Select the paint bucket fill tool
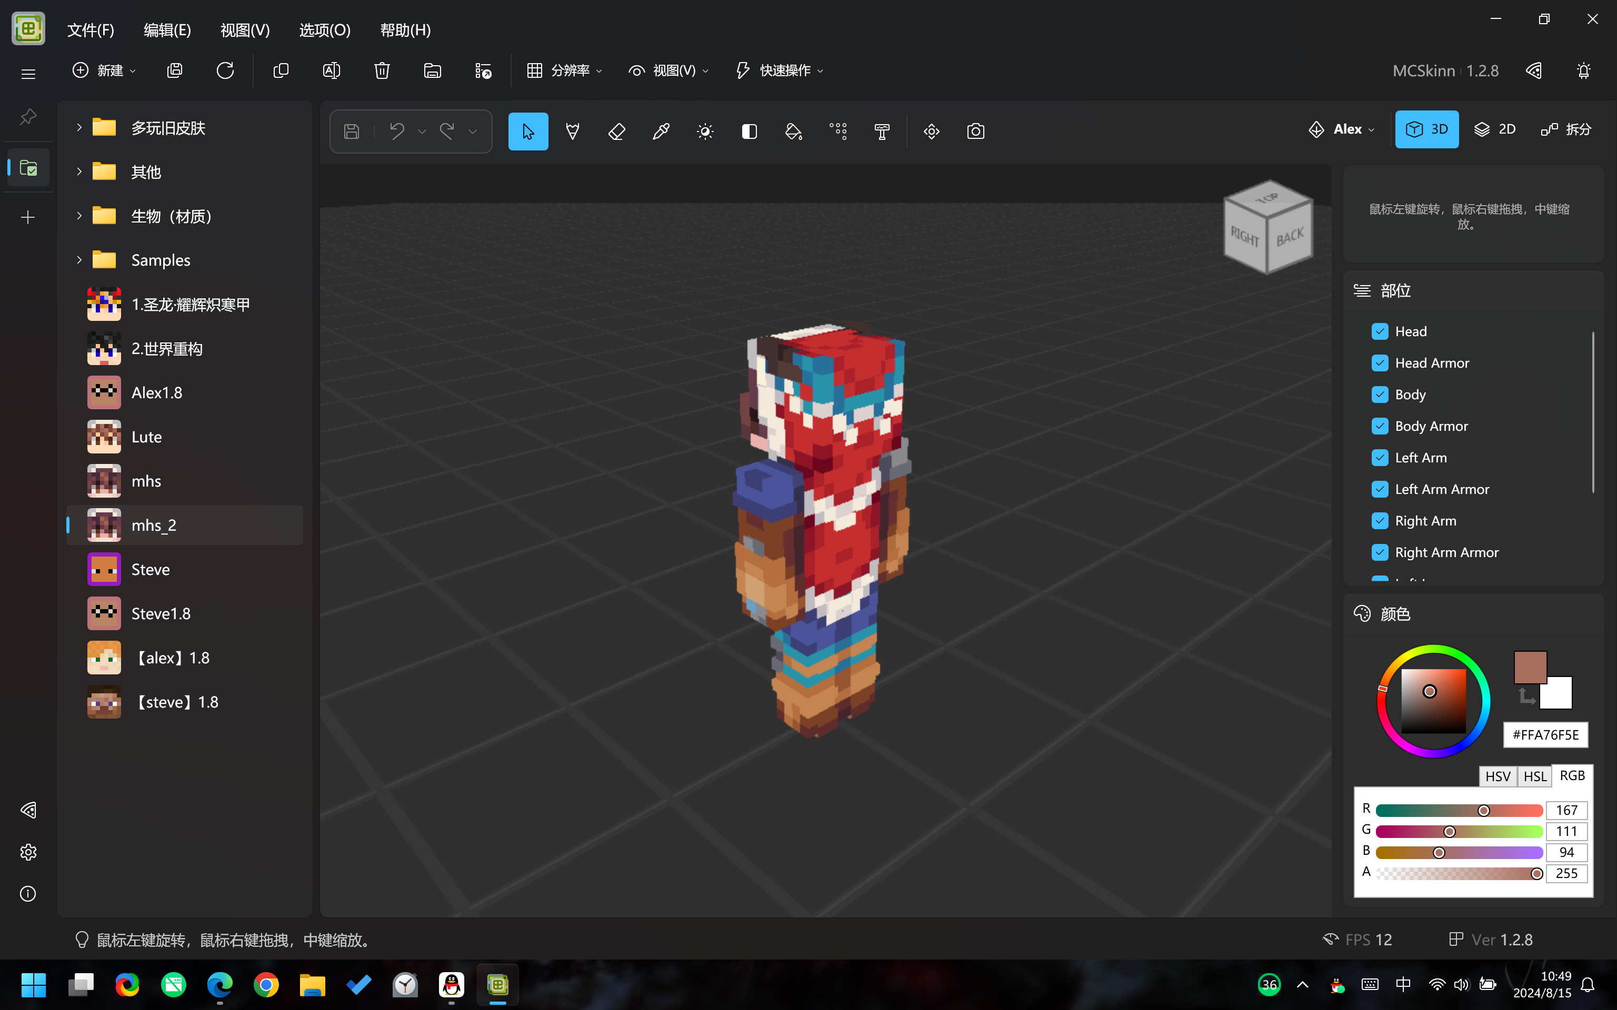Image resolution: width=1617 pixels, height=1010 pixels. tap(794, 132)
